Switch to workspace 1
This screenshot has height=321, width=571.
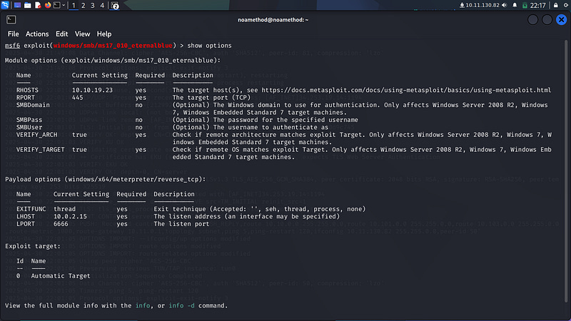point(74,6)
